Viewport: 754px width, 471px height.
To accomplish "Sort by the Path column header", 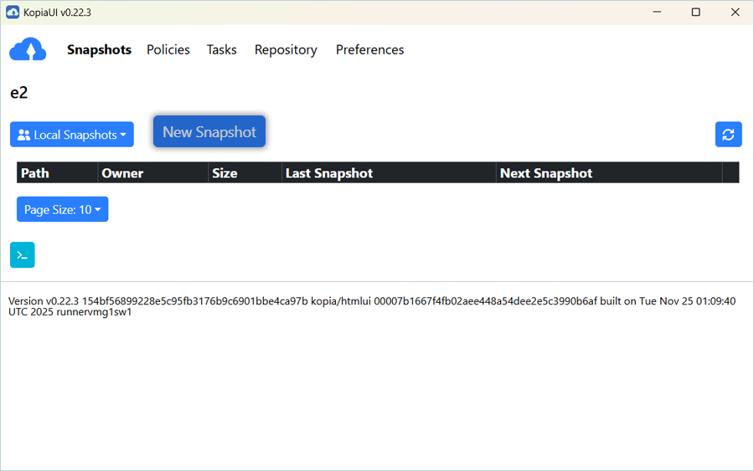I will [x=35, y=173].
